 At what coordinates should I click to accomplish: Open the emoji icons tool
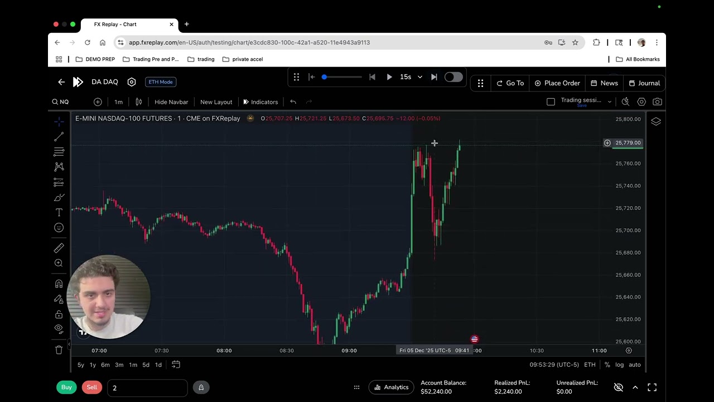(x=59, y=228)
